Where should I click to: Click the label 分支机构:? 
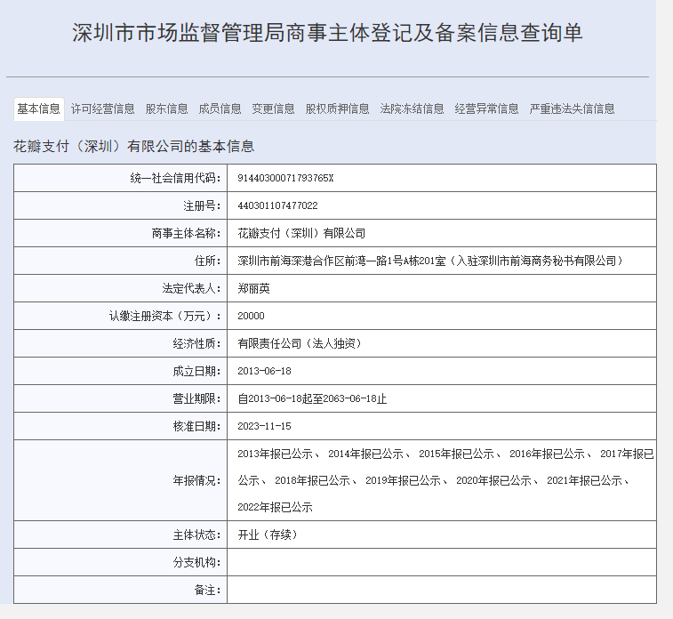pyautogui.click(x=197, y=562)
